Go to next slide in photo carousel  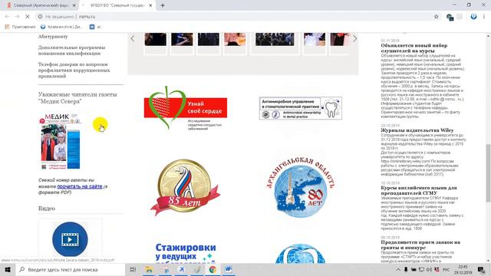(354, 38)
